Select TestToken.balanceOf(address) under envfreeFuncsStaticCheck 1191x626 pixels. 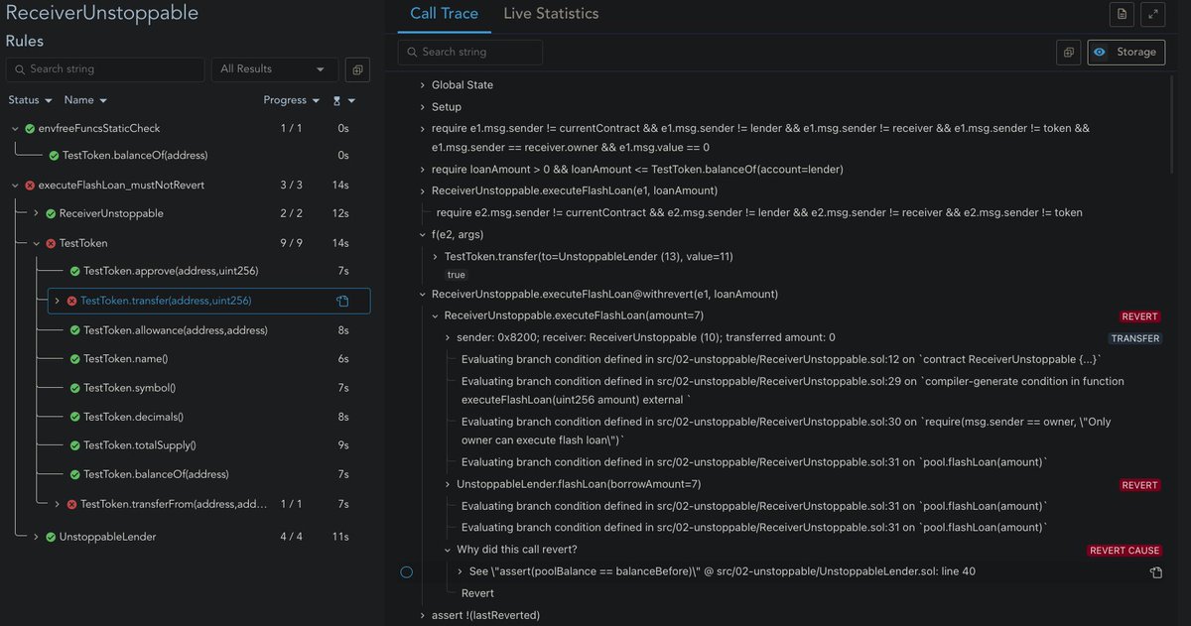click(135, 156)
